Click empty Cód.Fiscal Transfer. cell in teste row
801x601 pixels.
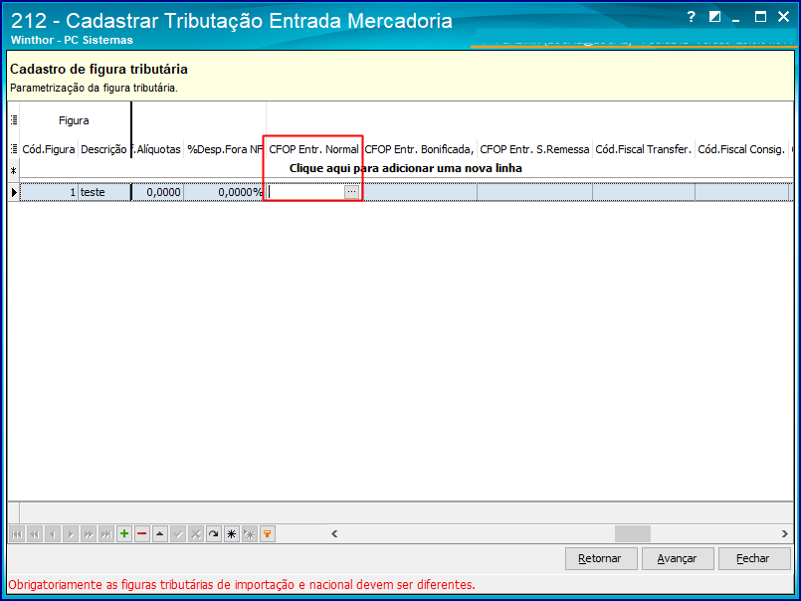643,192
